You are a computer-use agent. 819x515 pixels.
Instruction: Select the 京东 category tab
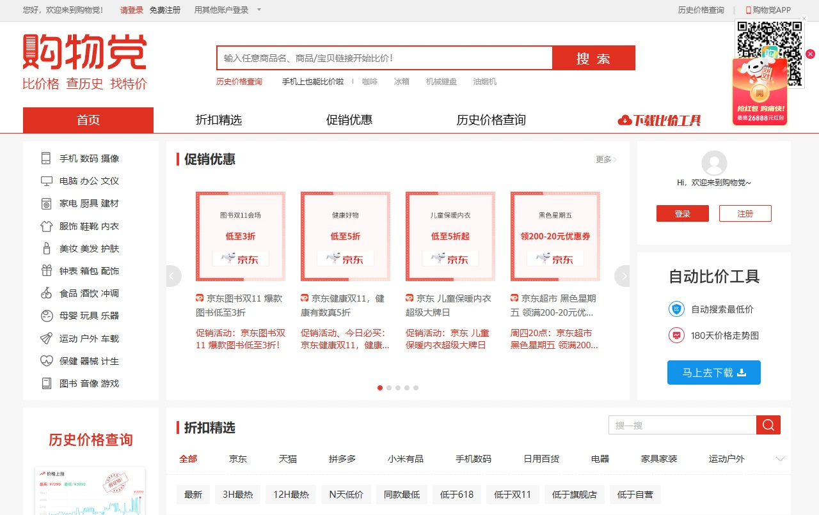point(238,459)
